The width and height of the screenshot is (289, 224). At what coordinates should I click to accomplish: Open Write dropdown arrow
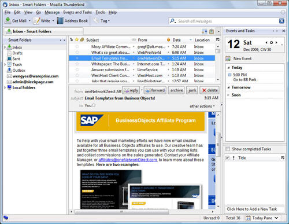(53, 21)
